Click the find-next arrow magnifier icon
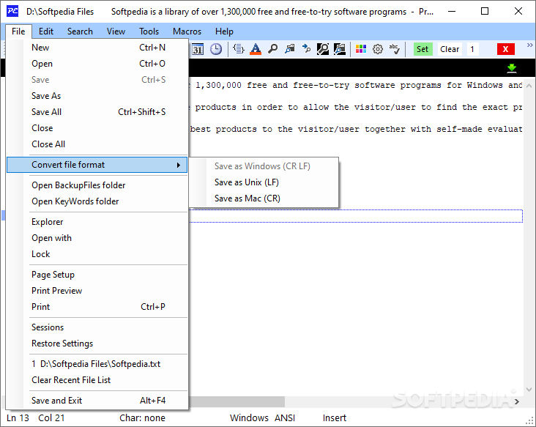The height and width of the screenshot is (427, 536). (306, 49)
